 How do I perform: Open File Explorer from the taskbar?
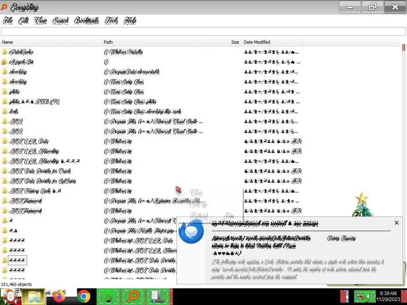tap(33, 297)
